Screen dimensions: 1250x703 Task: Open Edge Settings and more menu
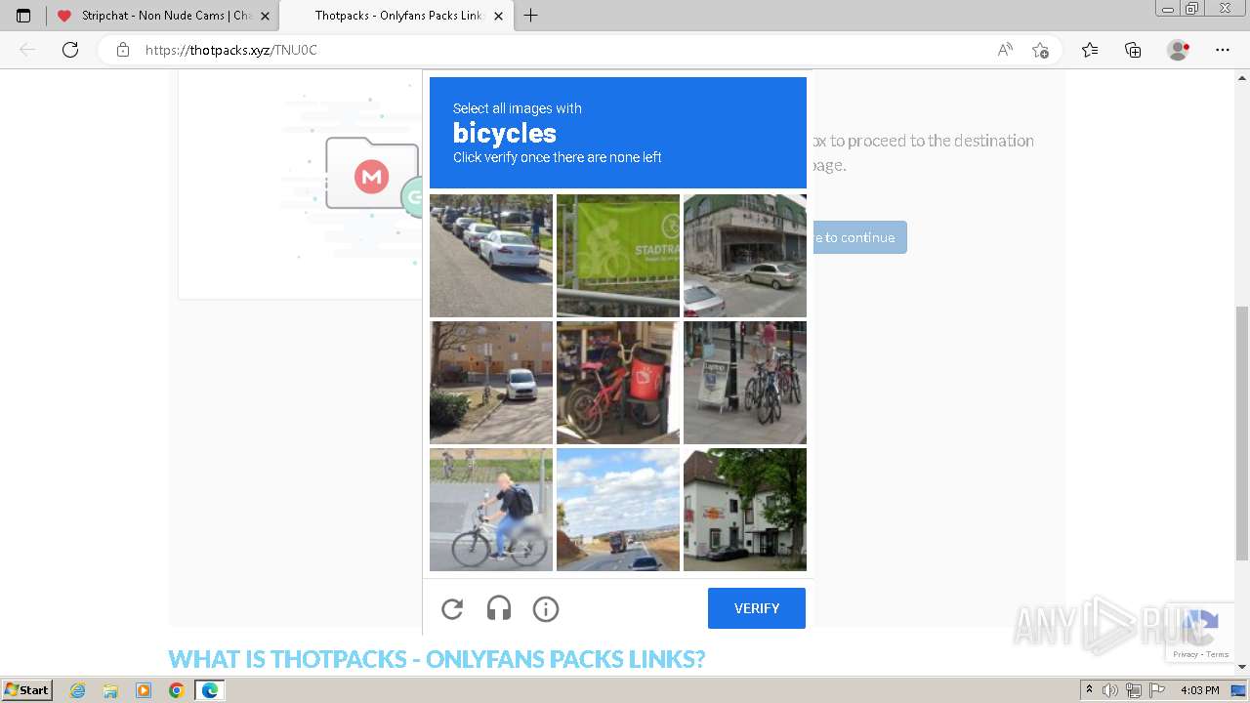pyautogui.click(x=1223, y=50)
